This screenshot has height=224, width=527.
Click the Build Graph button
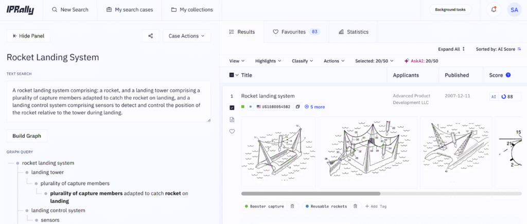pyautogui.click(x=27, y=136)
